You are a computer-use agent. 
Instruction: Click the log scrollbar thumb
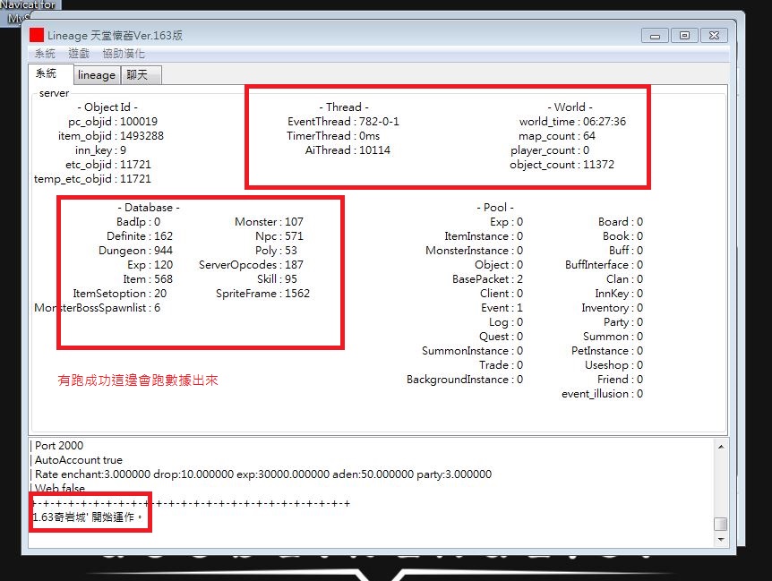point(721,524)
